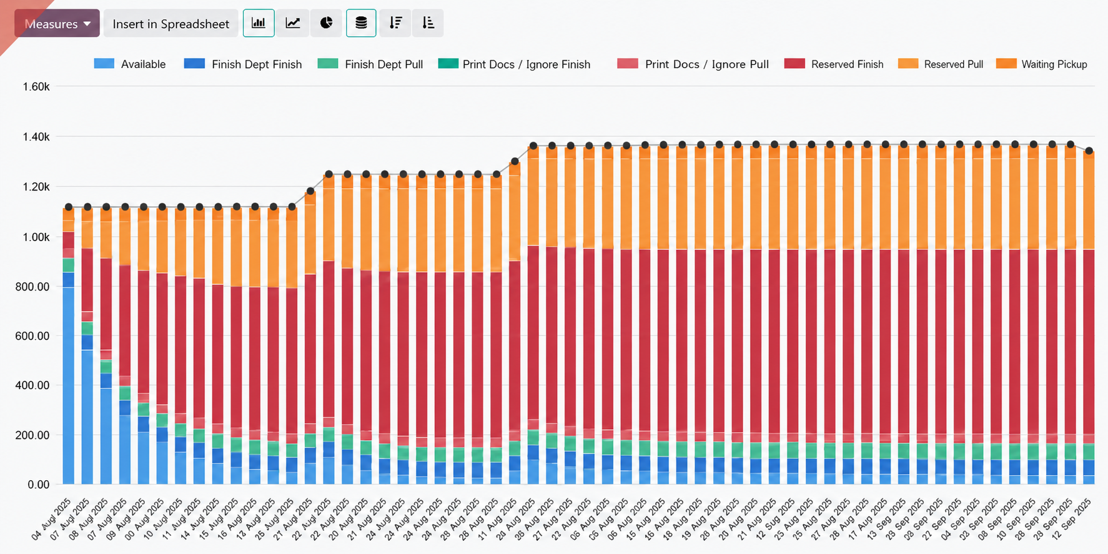The image size is (1108, 554).
Task: Open the Measures dropdown
Action: pos(57,24)
